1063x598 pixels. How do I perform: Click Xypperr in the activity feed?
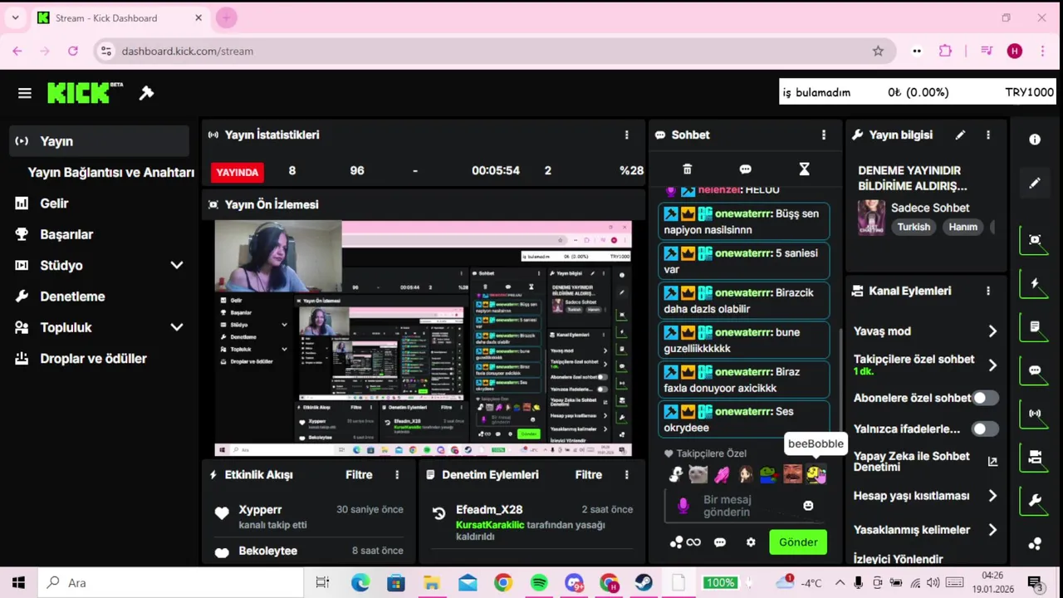pos(260,510)
